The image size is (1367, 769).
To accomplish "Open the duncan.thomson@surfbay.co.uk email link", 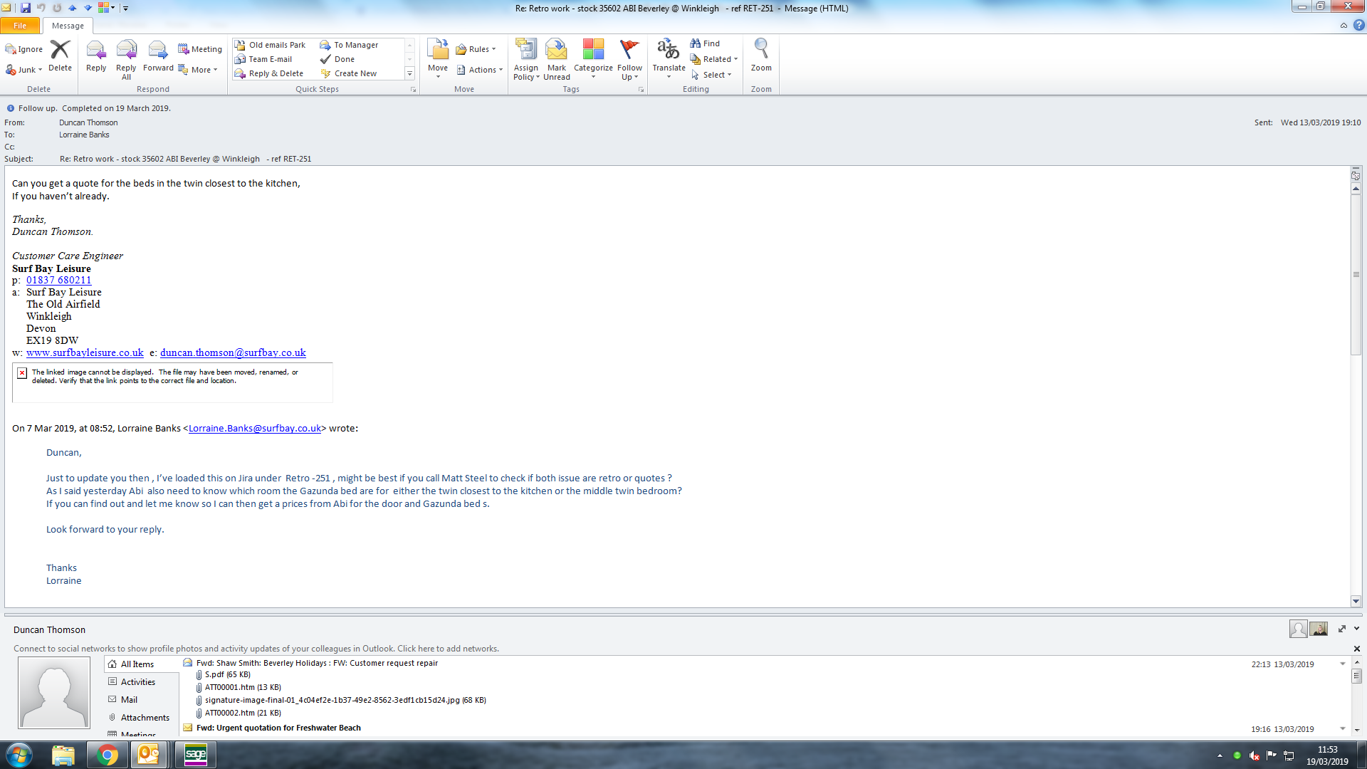I will [233, 352].
